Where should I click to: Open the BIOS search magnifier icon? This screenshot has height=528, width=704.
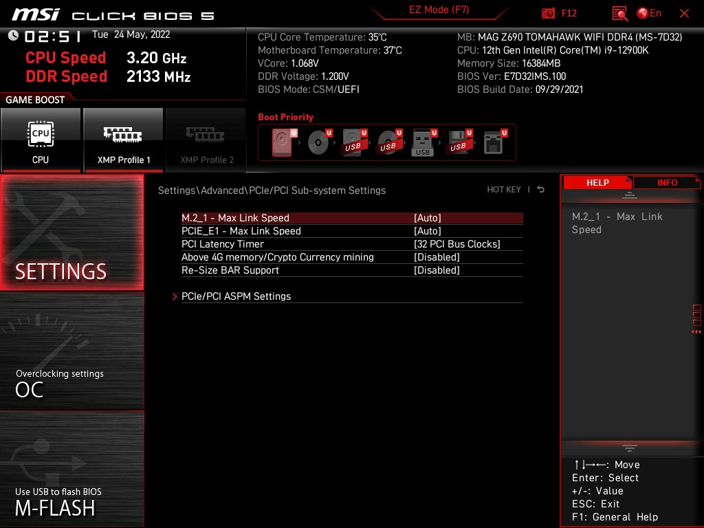pyautogui.click(x=619, y=14)
